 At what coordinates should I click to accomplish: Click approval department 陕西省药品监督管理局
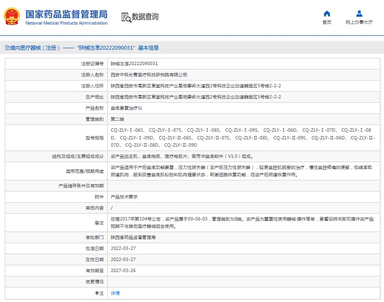pyautogui.click(x=133, y=237)
